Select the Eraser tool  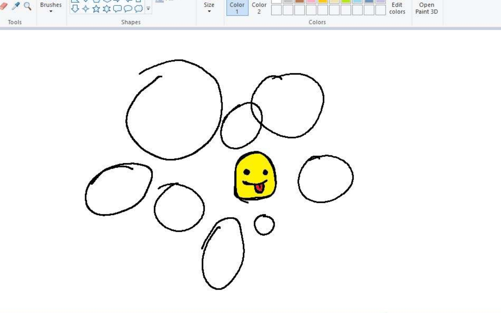[x=4, y=5]
